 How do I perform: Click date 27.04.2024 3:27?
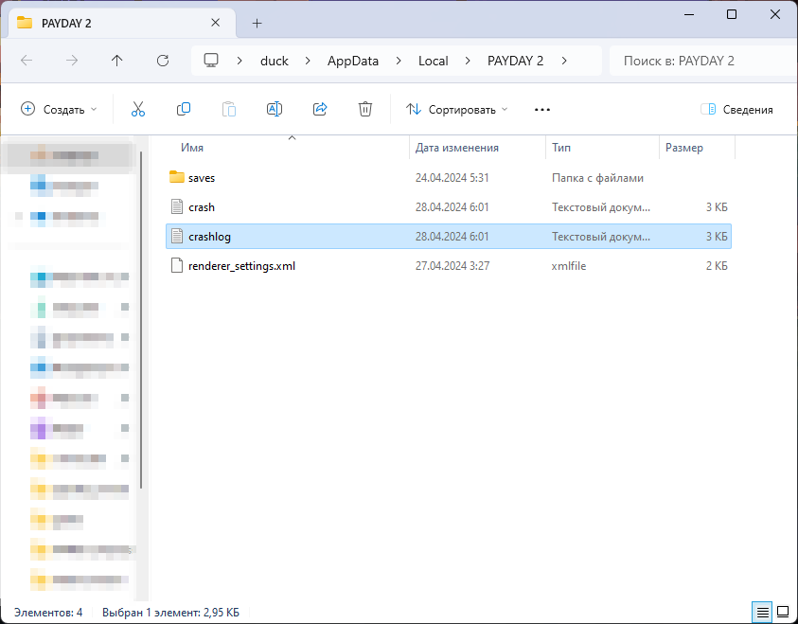pos(452,266)
